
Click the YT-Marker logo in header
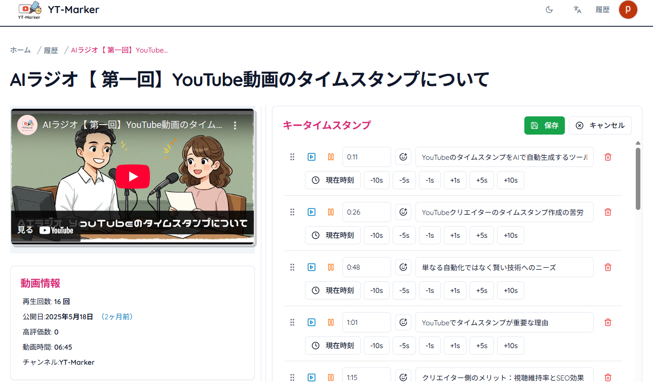pos(29,10)
